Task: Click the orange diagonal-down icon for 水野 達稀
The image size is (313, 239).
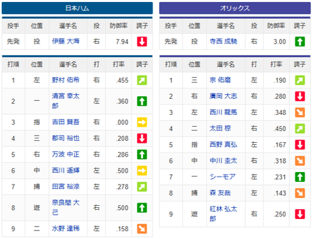Action: pos(142,229)
